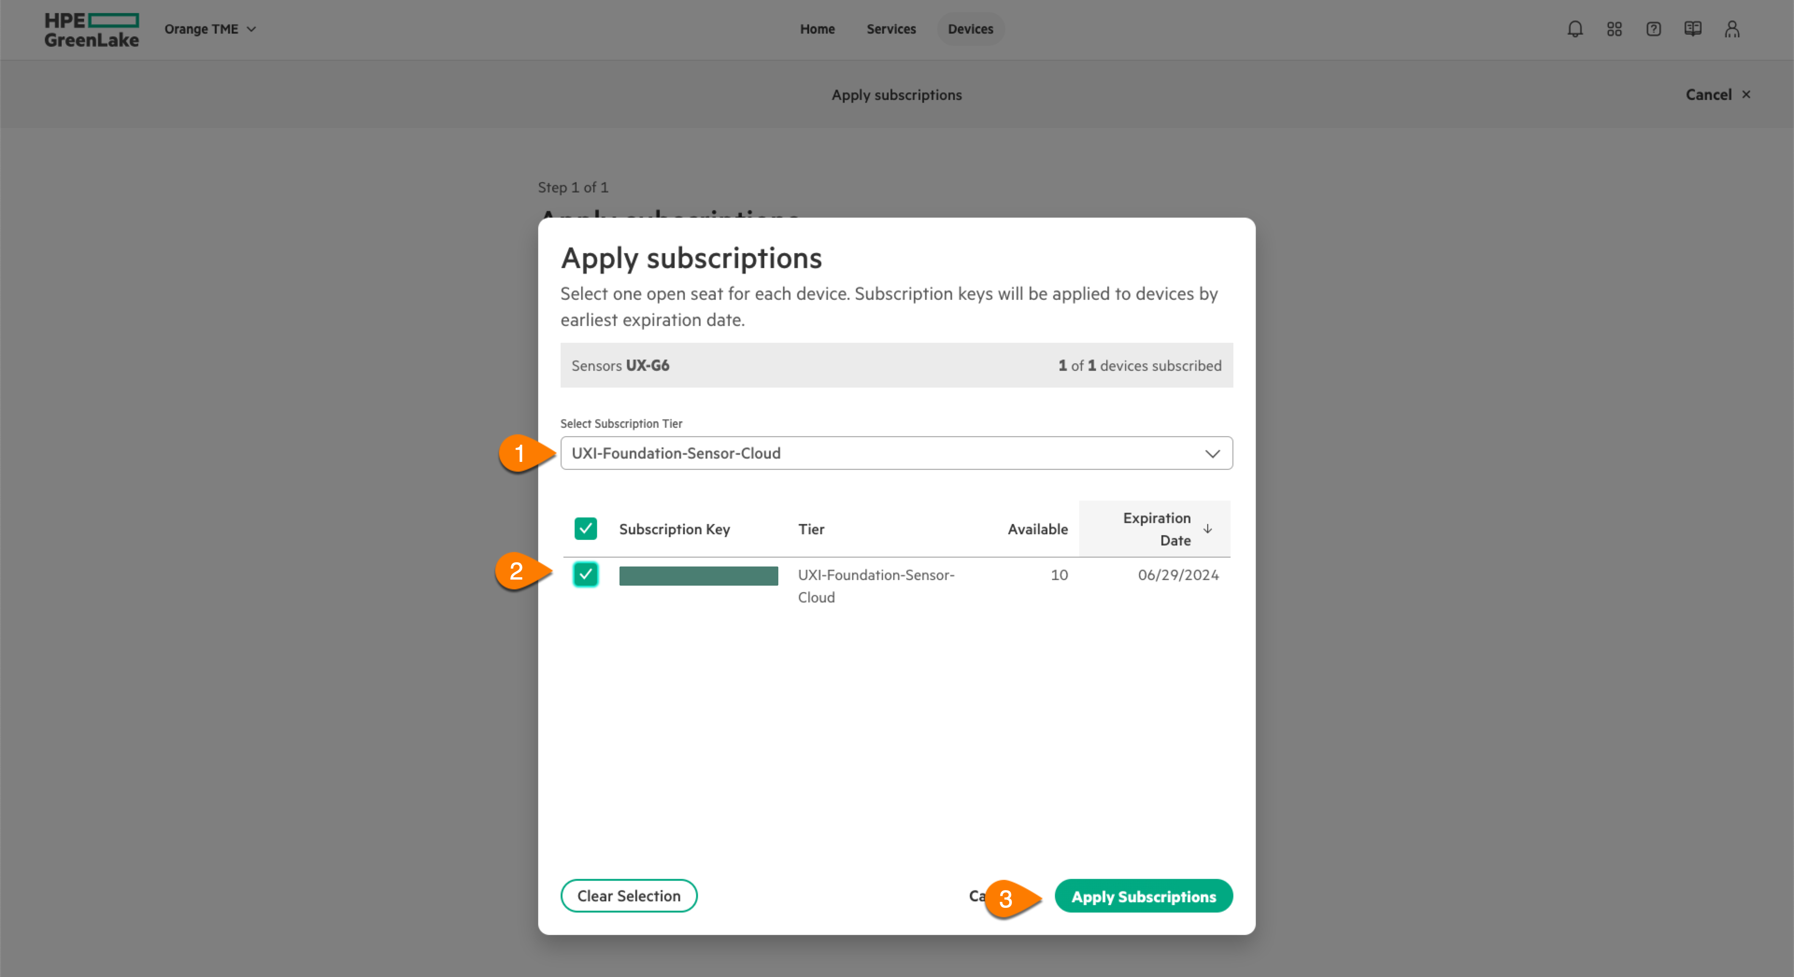The width and height of the screenshot is (1794, 977).
Task: Uncheck the UXI-Foundation-Sensor-Cloud subscription row checkbox
Action: pos(586,574)
